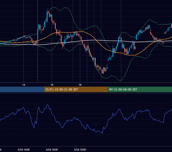Click the blue session bar before ロンドン
The height and width of the screenshot is (152, 172).
pos(22,89)
